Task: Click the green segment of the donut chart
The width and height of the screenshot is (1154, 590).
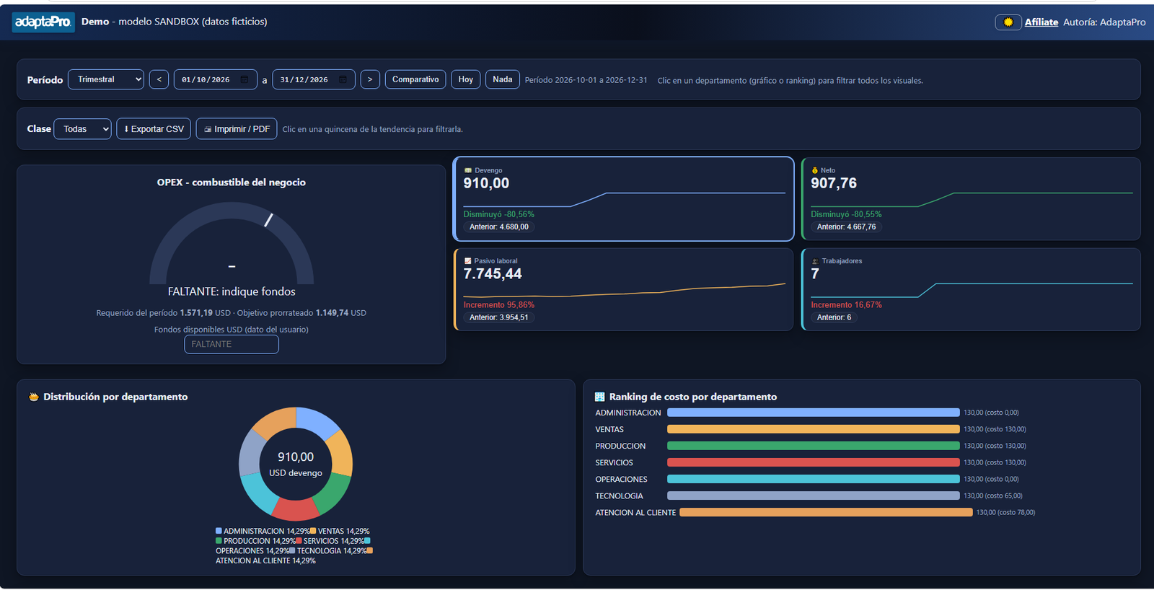Action: (333, 495)
